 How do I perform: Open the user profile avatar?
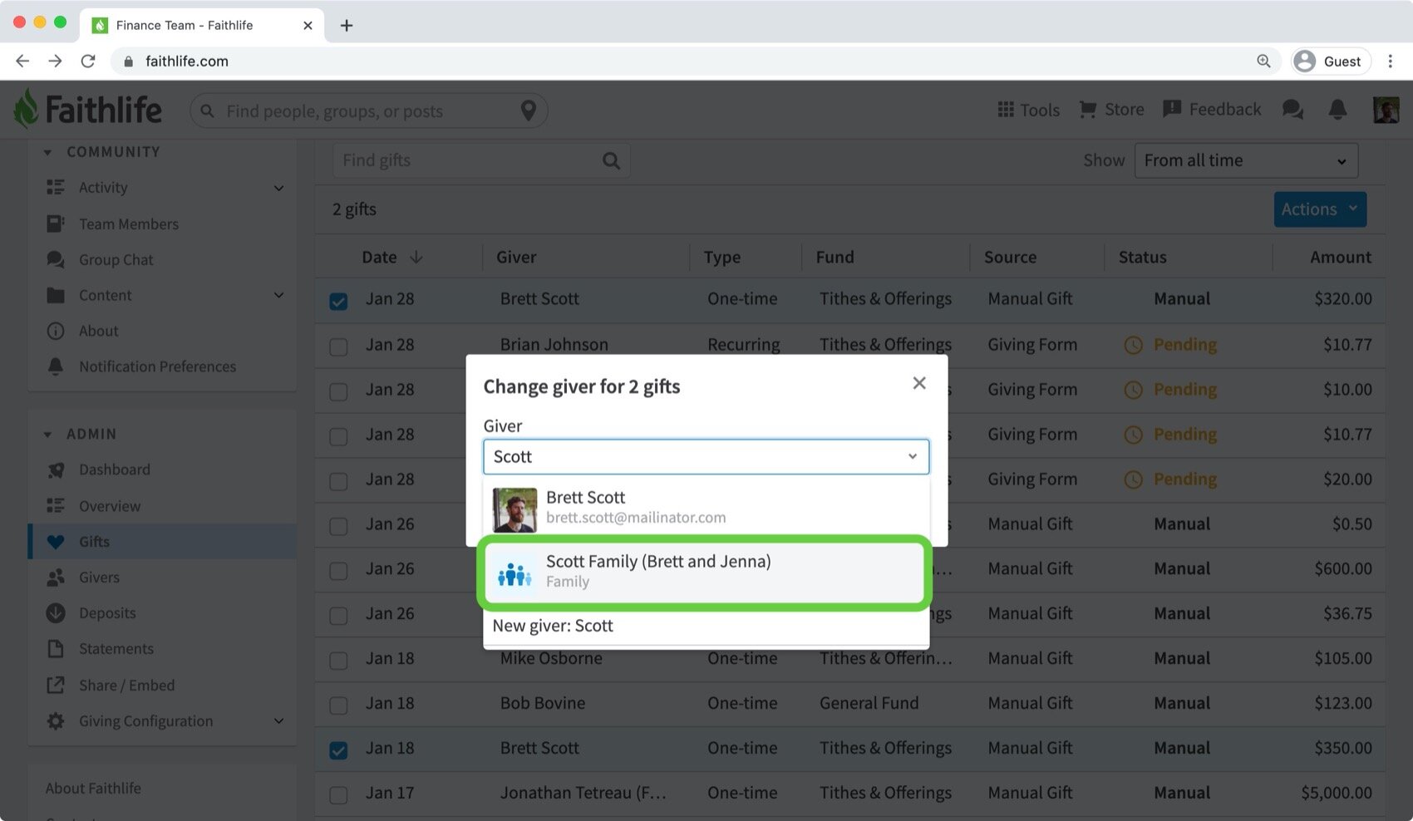click(1386, 110)
